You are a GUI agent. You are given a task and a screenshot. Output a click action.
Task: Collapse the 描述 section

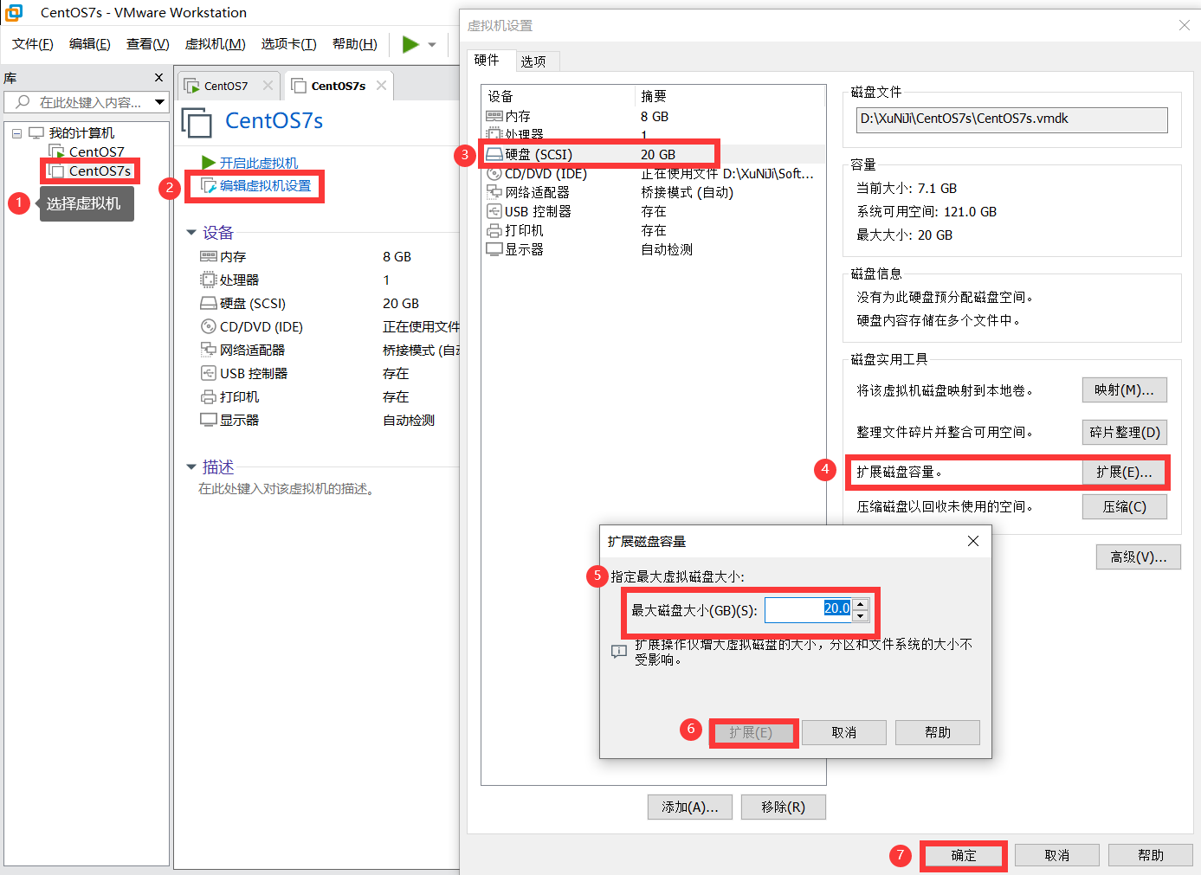(191, 467)
